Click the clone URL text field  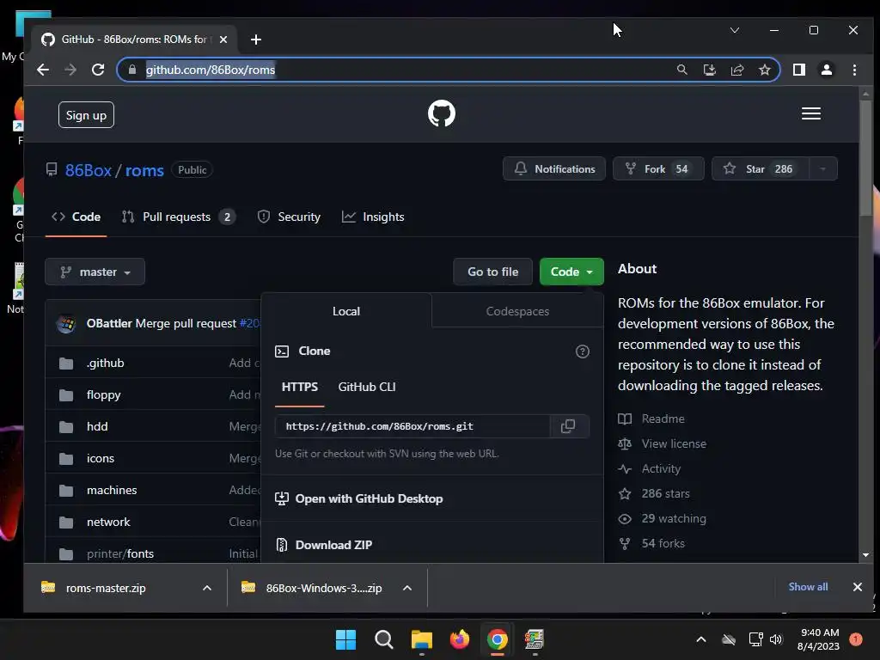pos(412,426)
